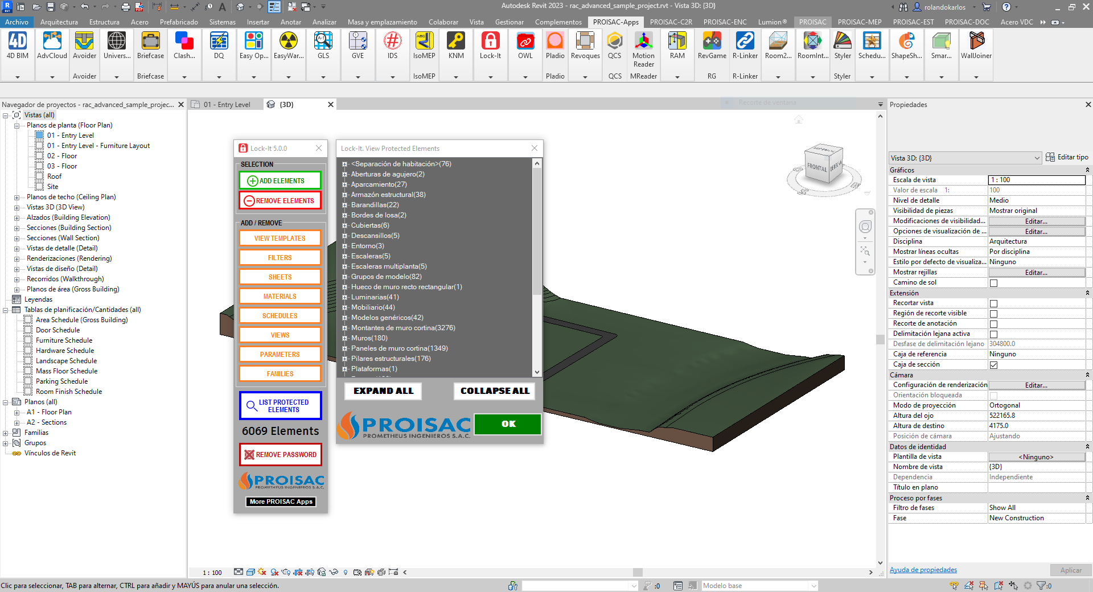Launch the 4D BIM tool
The width and height of the screenshot is (1093, 592).
18,46
